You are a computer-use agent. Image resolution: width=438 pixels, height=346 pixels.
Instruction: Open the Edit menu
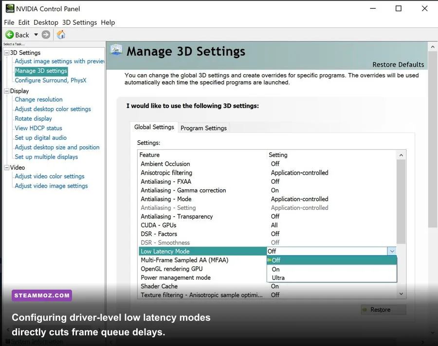tap(24, 22)
